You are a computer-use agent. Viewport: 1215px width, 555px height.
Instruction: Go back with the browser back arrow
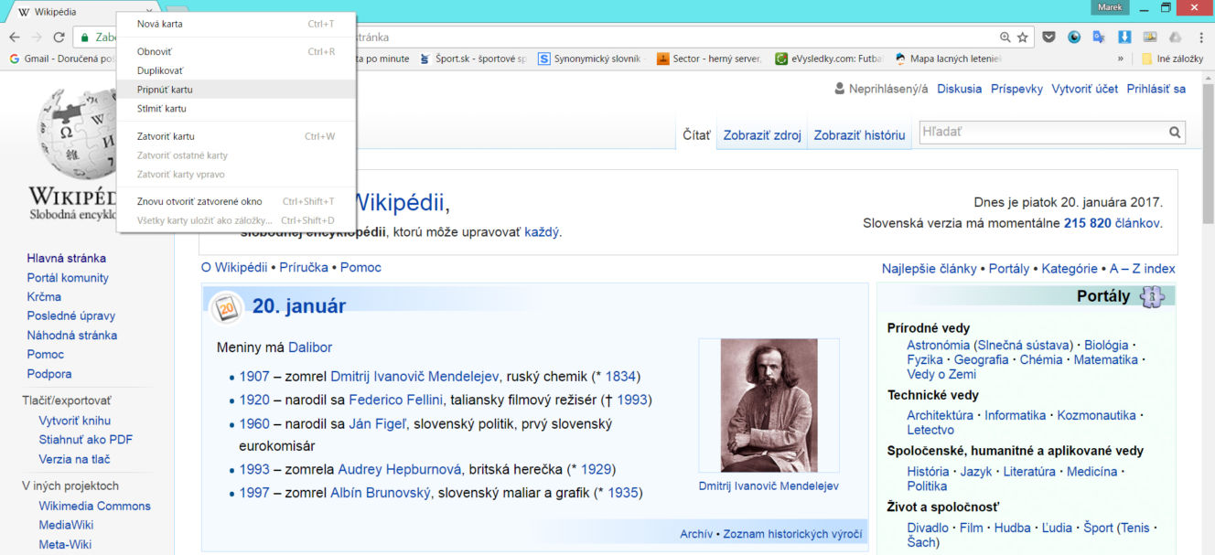(15, 37)
